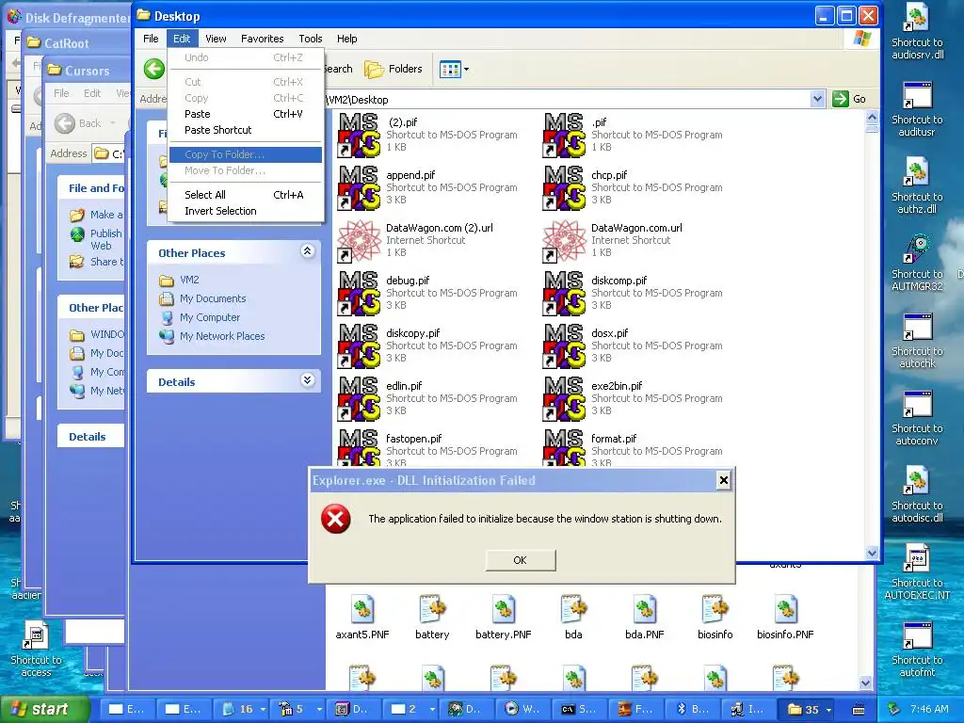The height and width of the screenshot is (723, 964).
Task: Collapse the Other Places panel
Action: point(308,251)
